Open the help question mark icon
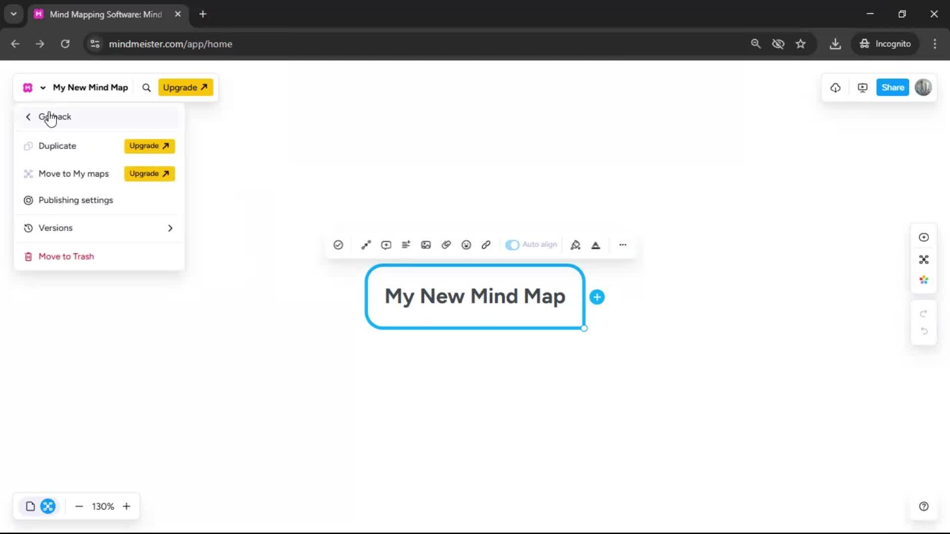Screen dimensions: 950x534 924,506
